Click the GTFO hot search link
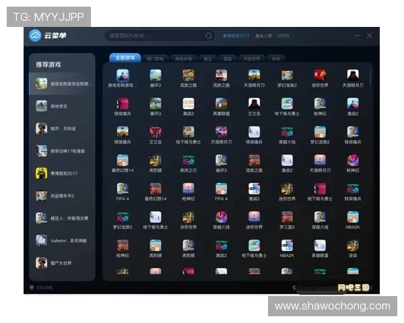The image size is (404, 323). coord(283,36)
